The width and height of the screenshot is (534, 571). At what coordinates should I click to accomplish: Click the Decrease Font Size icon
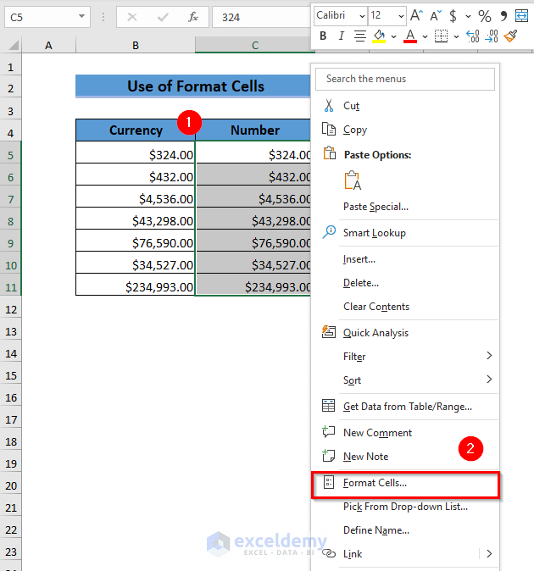pyautogui.click(x=436, y=15)
